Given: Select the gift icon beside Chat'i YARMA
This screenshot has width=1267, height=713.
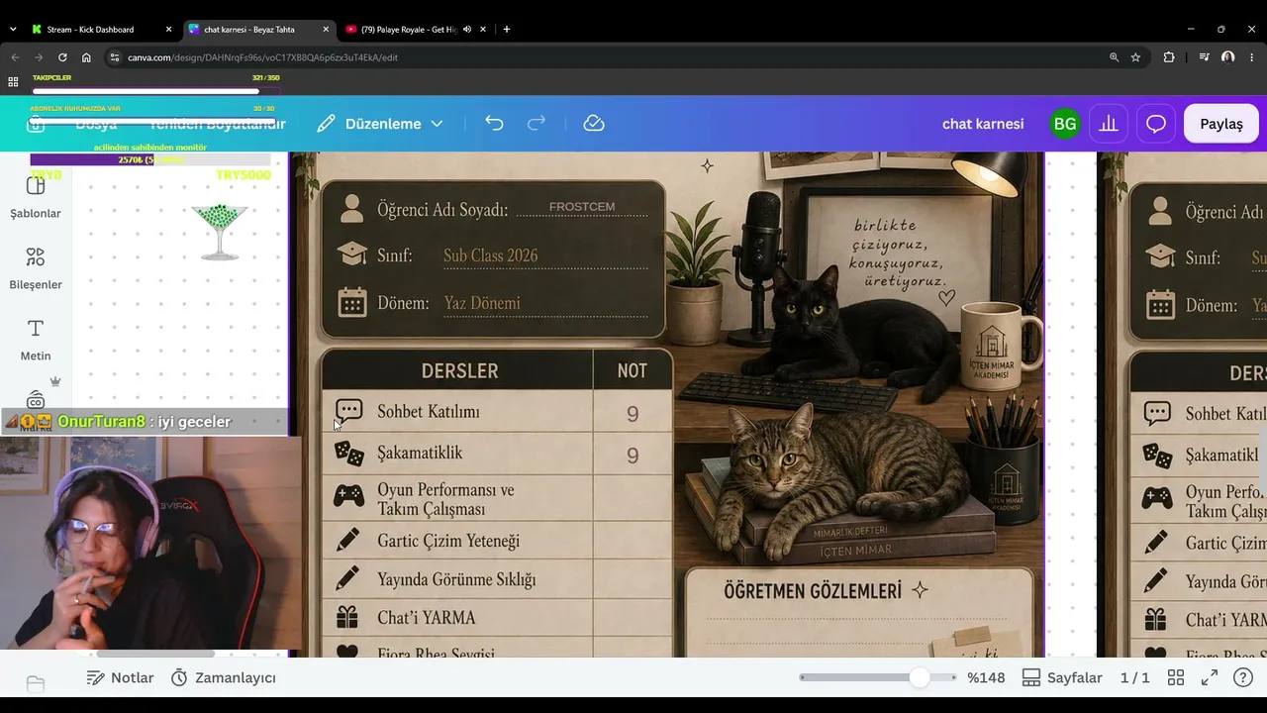Looking at the screenshot, I should 347,618.
